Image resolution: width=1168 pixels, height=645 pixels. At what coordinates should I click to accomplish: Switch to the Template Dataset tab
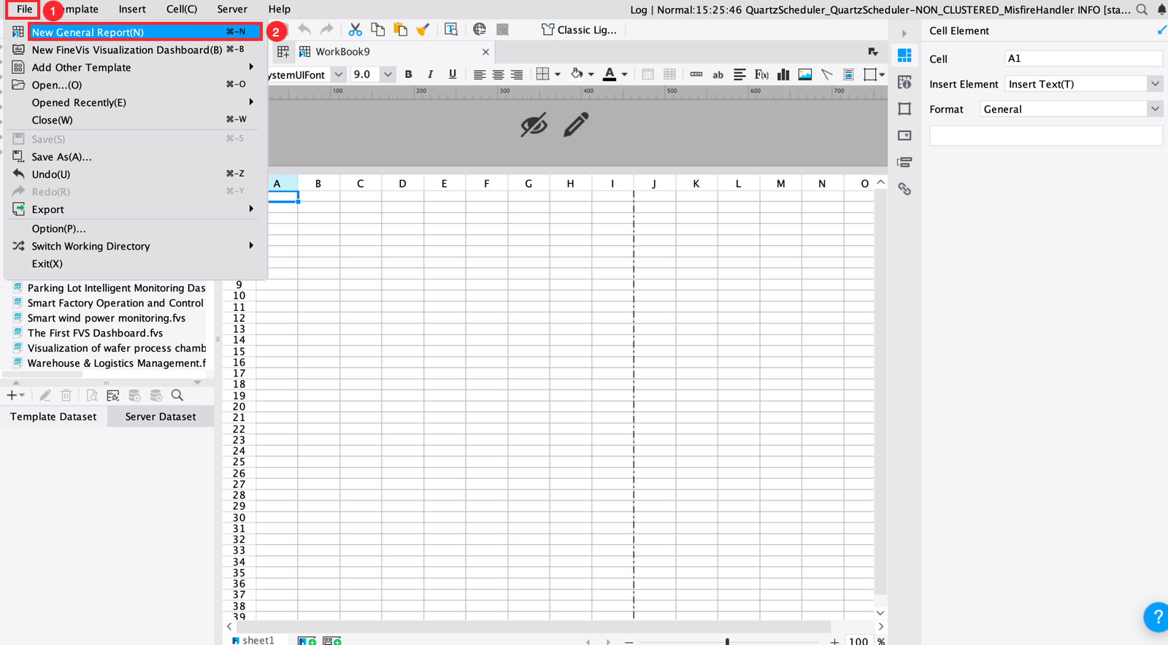coord(53,417)
